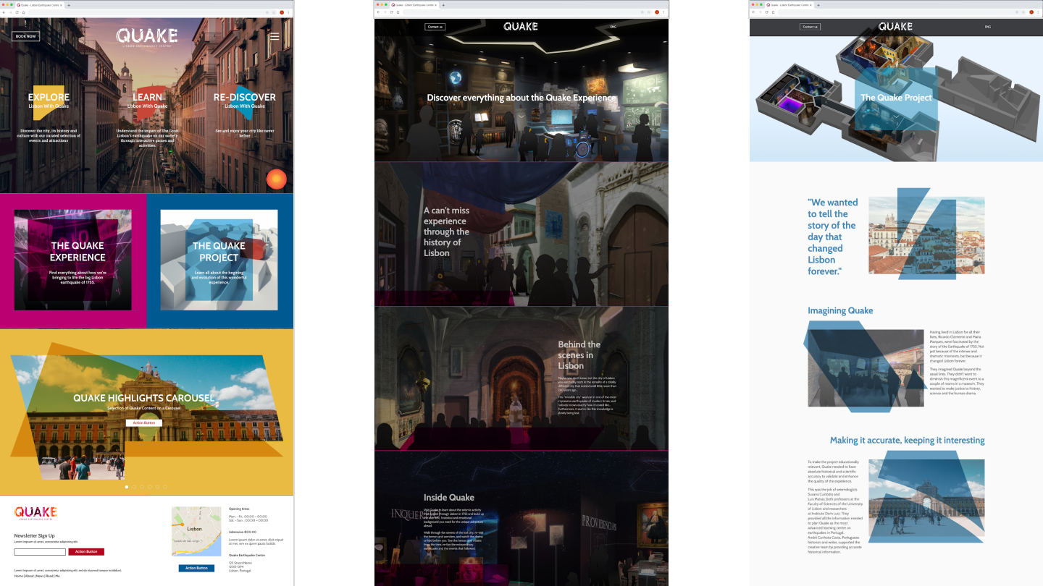Viewport: 1043px width, 586px height.
Task: Click the profile avatar in the right browser
Action: pyautogui.click(x=1032, y=12)
